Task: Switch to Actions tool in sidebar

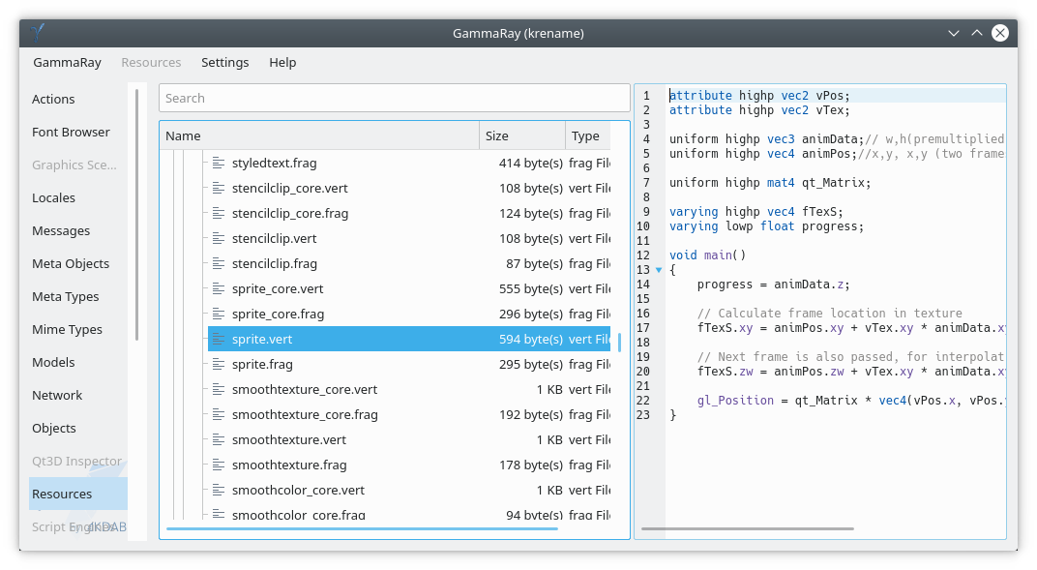Action: tap(78, 99)
